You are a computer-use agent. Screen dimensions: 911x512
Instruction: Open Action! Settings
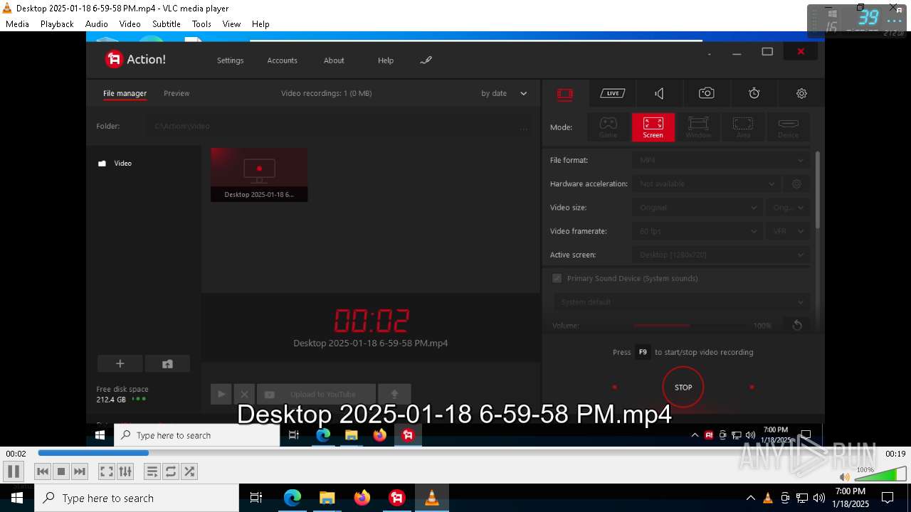(230, 60)
